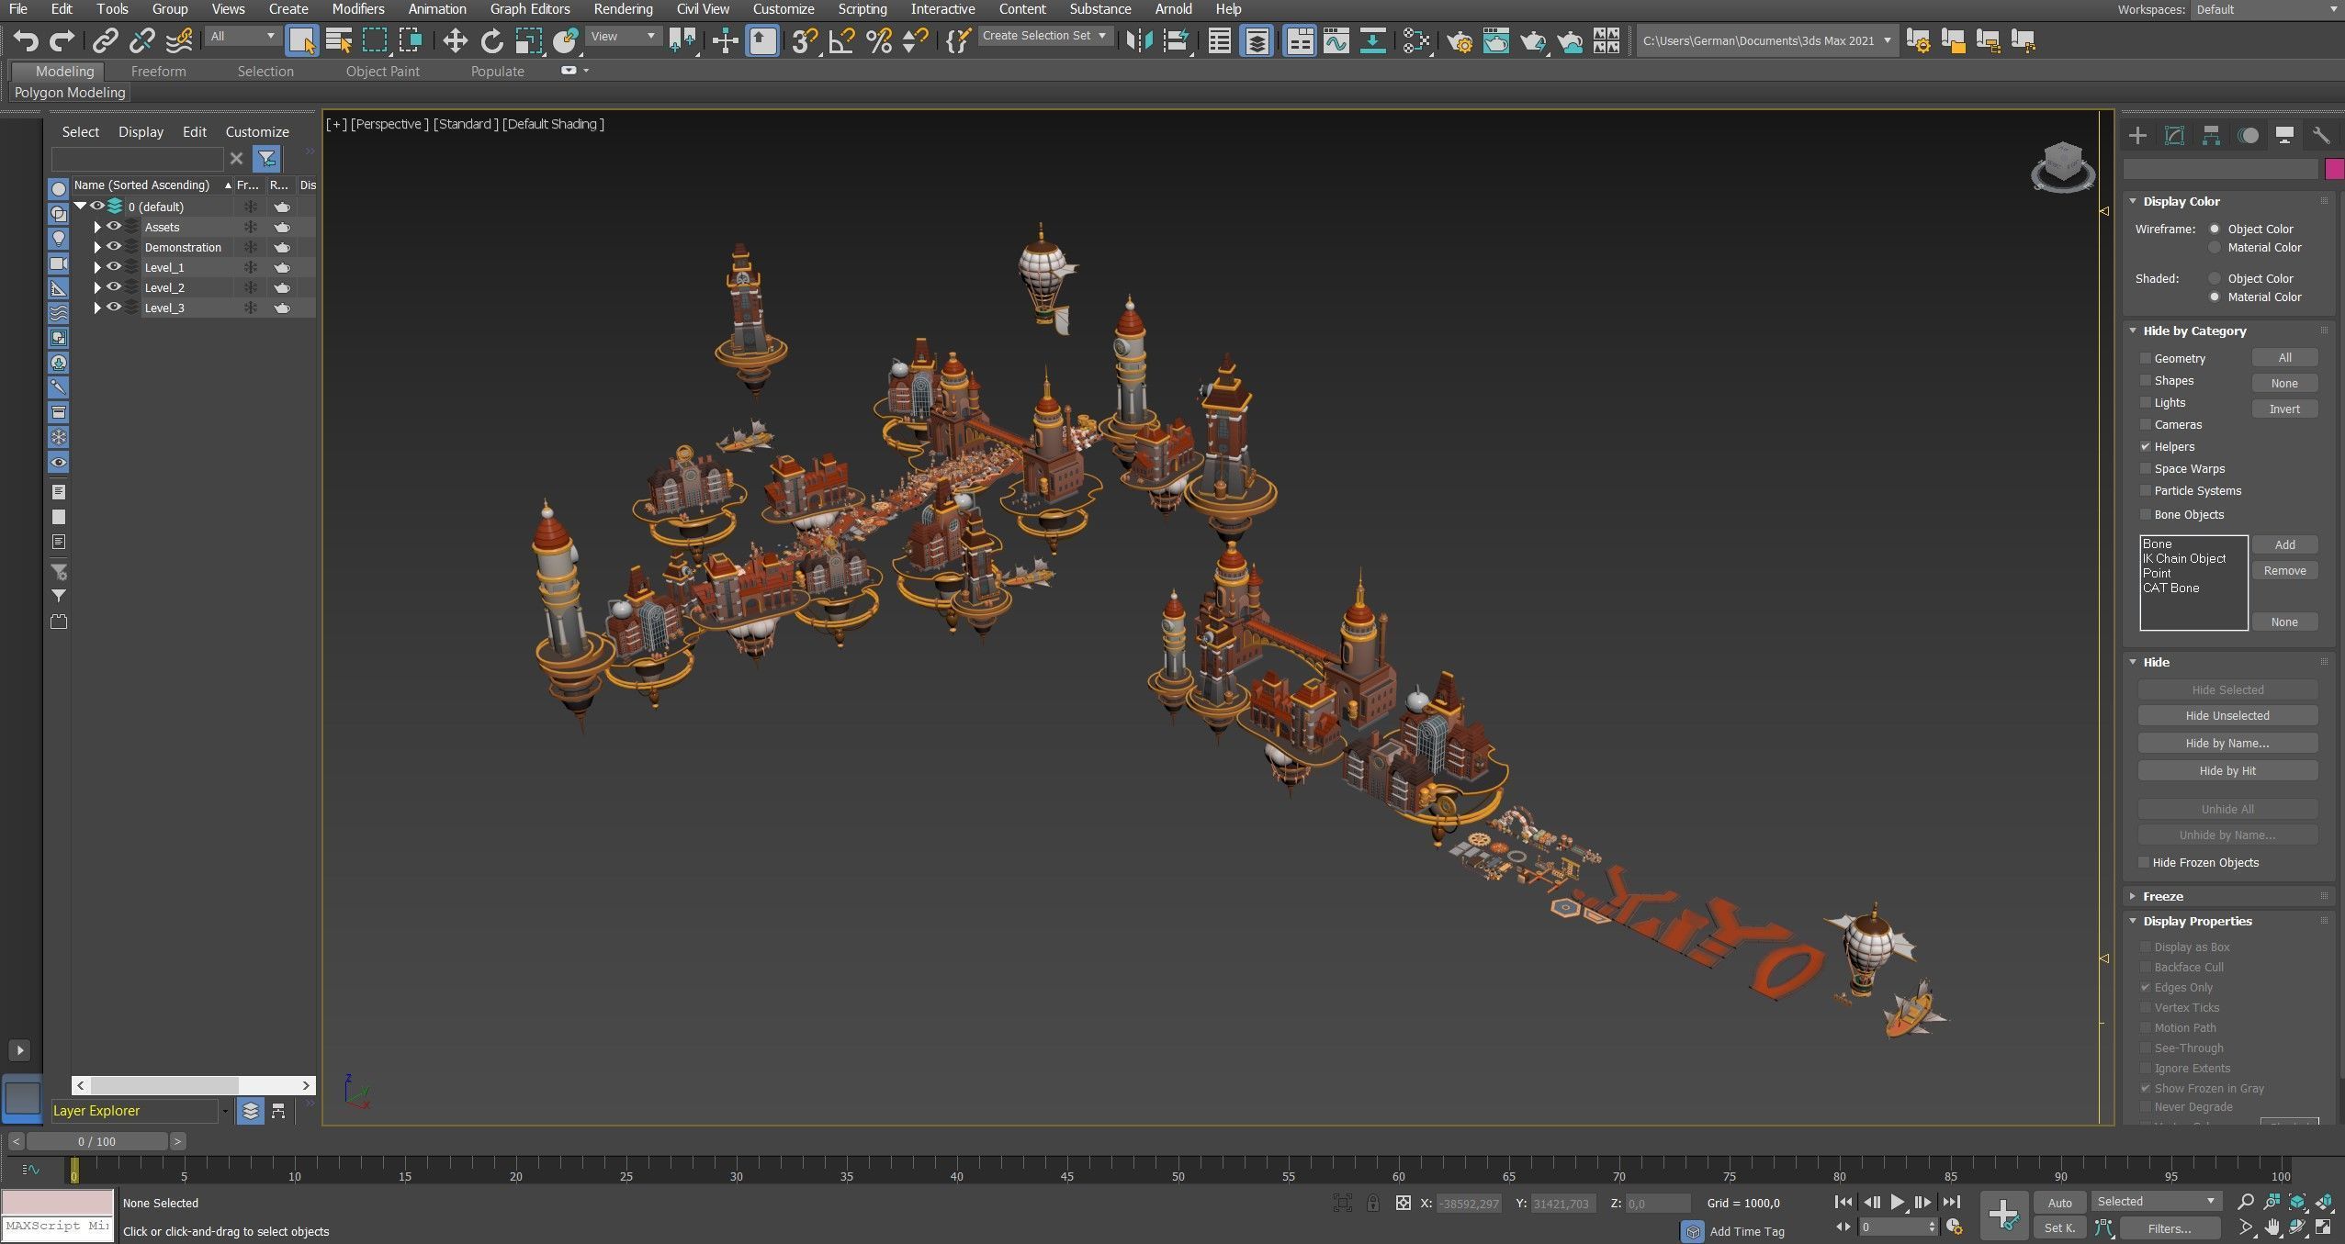2345x1244 pixels.
Task: Open Select by Name dialog icon
Action: pyautogui.click(x=339, y=40)
